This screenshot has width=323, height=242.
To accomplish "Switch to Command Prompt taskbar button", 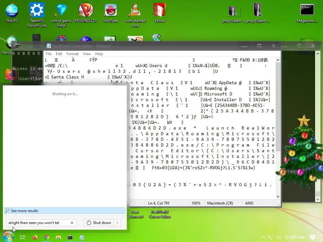I will click(x=70, y=237).
